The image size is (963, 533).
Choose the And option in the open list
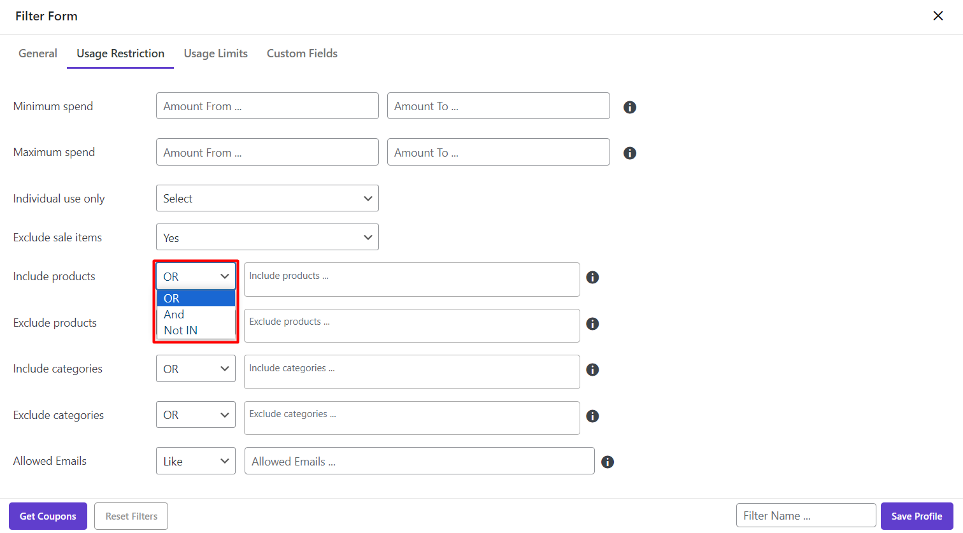click(175, 315)
